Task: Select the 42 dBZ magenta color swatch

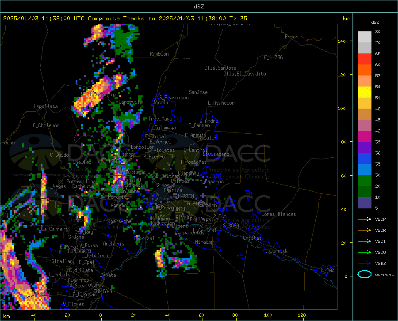Action: coord(364,136)
